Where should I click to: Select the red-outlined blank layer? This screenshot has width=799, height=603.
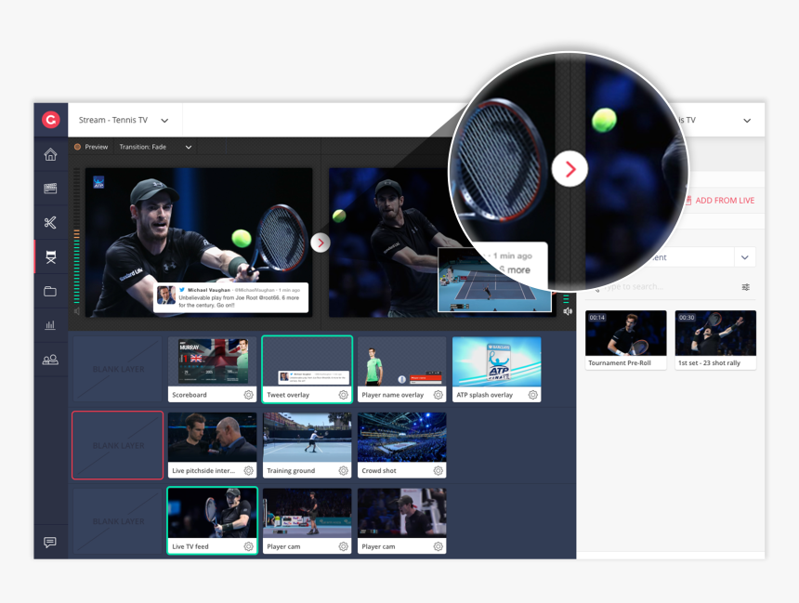(118, 445)
